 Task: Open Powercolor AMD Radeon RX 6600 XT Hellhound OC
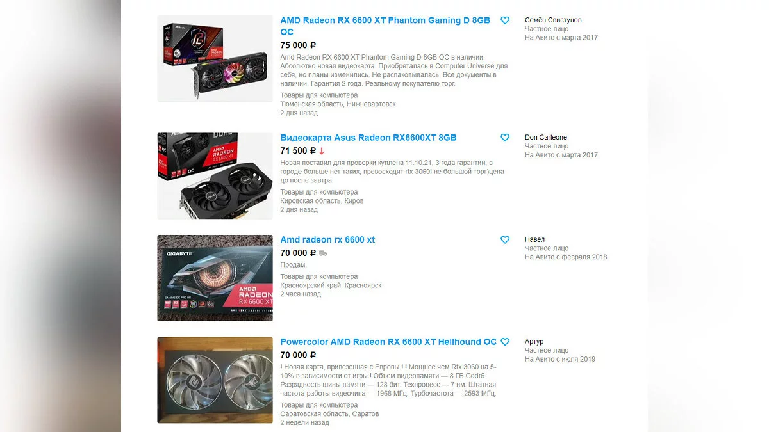coord(388,342)
